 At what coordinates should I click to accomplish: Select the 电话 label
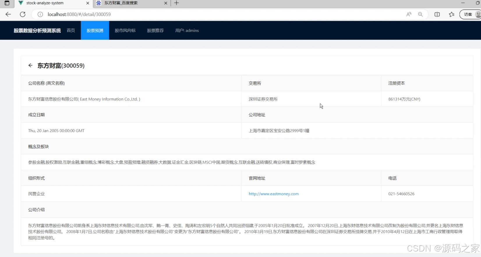392,178
